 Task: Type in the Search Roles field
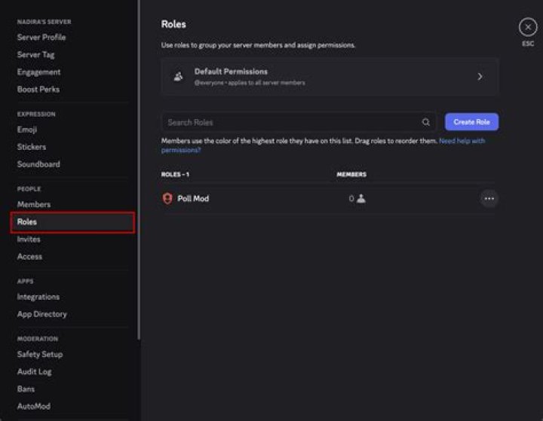point(290,122)
